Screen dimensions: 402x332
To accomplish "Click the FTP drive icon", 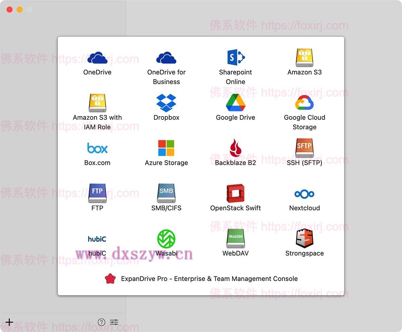I will click(97, 193).
